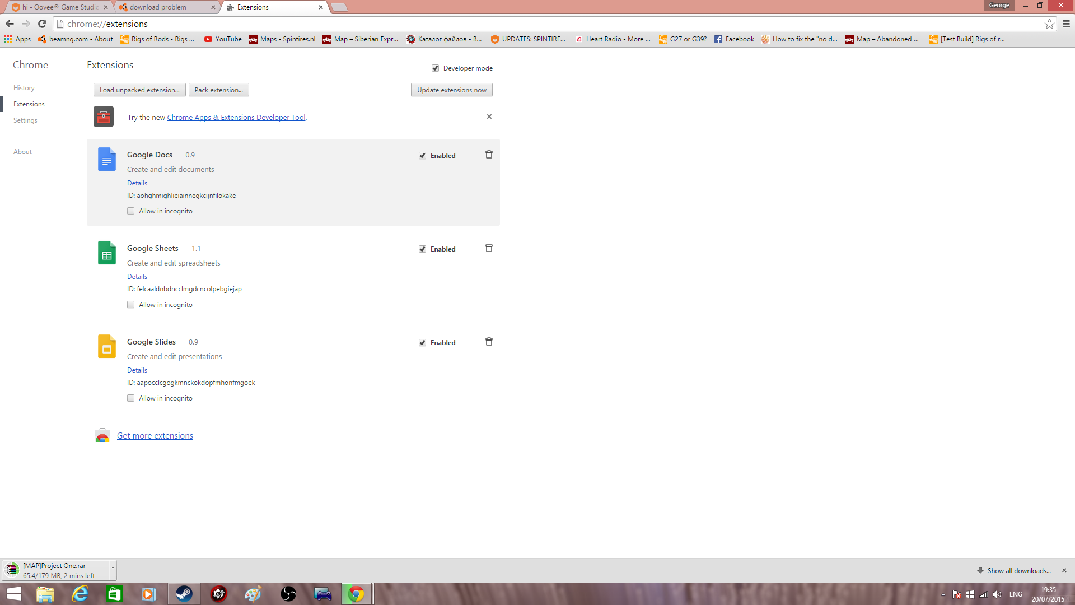Close the downloads bar

1064,570
